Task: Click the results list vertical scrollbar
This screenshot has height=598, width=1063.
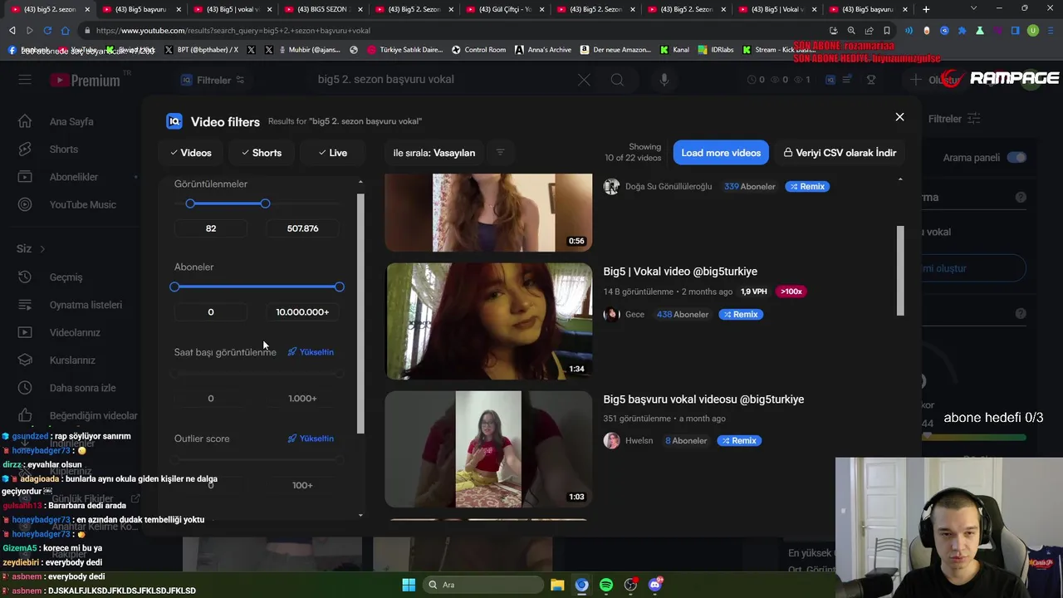Action: tap(900, 270)
